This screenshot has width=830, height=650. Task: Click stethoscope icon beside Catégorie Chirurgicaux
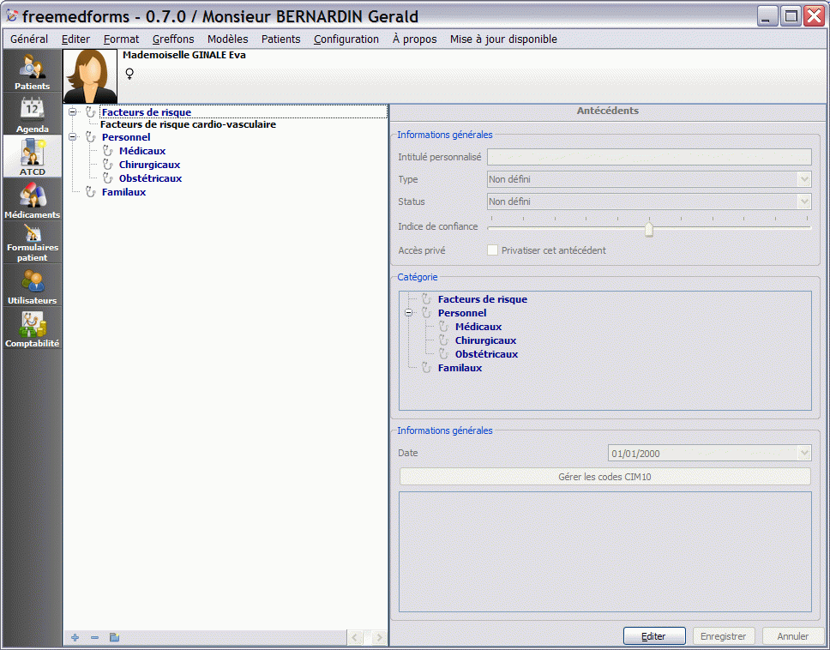[444, 340]
